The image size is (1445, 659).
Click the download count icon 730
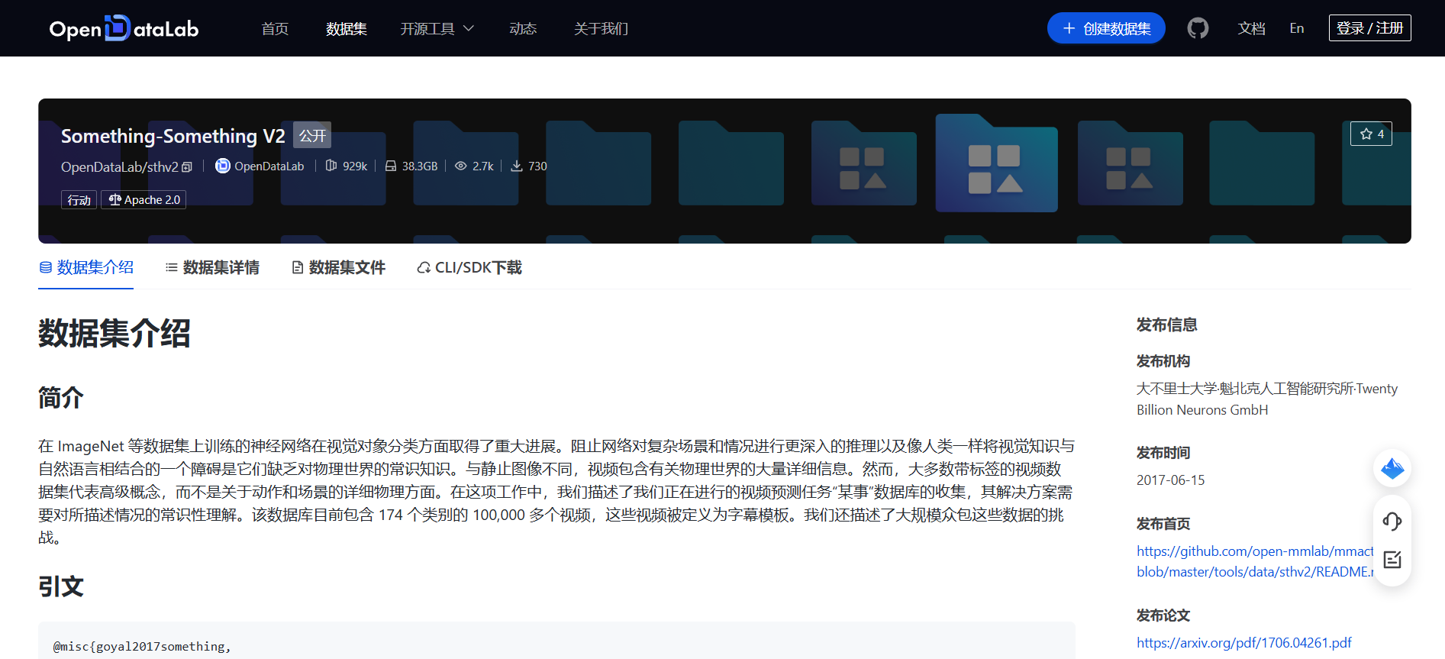[x=517, y=166]
